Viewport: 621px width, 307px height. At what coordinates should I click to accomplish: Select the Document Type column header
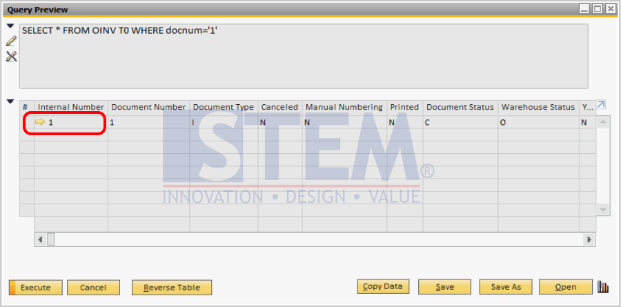[224, 108]
